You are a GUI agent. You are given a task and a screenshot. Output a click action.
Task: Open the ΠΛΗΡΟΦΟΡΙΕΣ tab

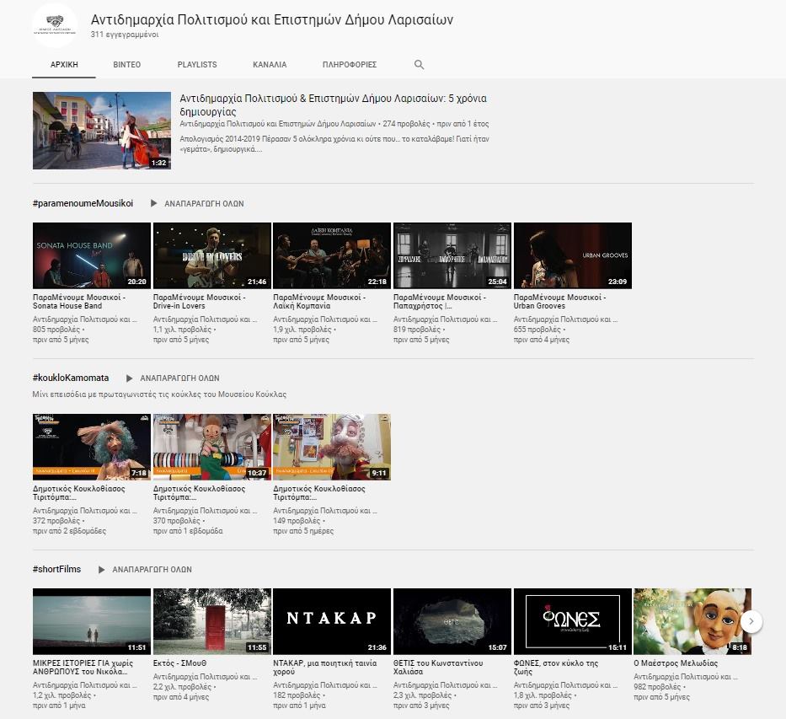(x=350, y=65)
